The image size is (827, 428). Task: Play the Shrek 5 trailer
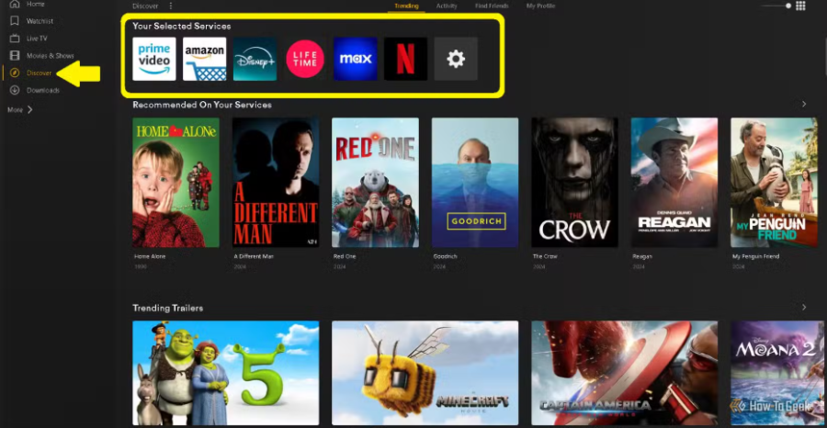(x=226, y=373)
